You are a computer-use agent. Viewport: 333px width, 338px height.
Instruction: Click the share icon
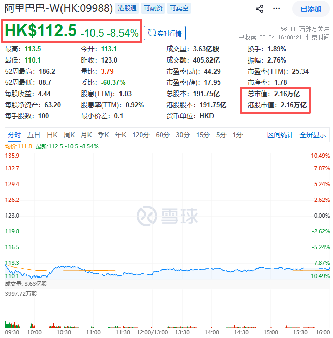tap(259, 9)
